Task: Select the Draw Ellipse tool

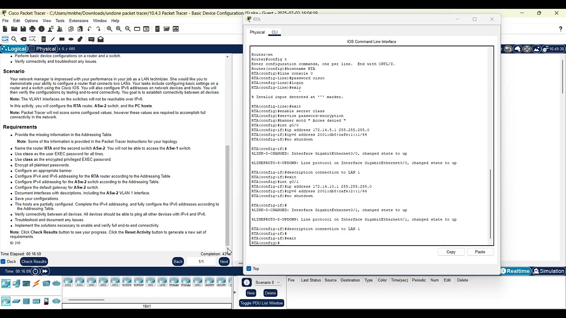Action: click(x=71, y=39)
